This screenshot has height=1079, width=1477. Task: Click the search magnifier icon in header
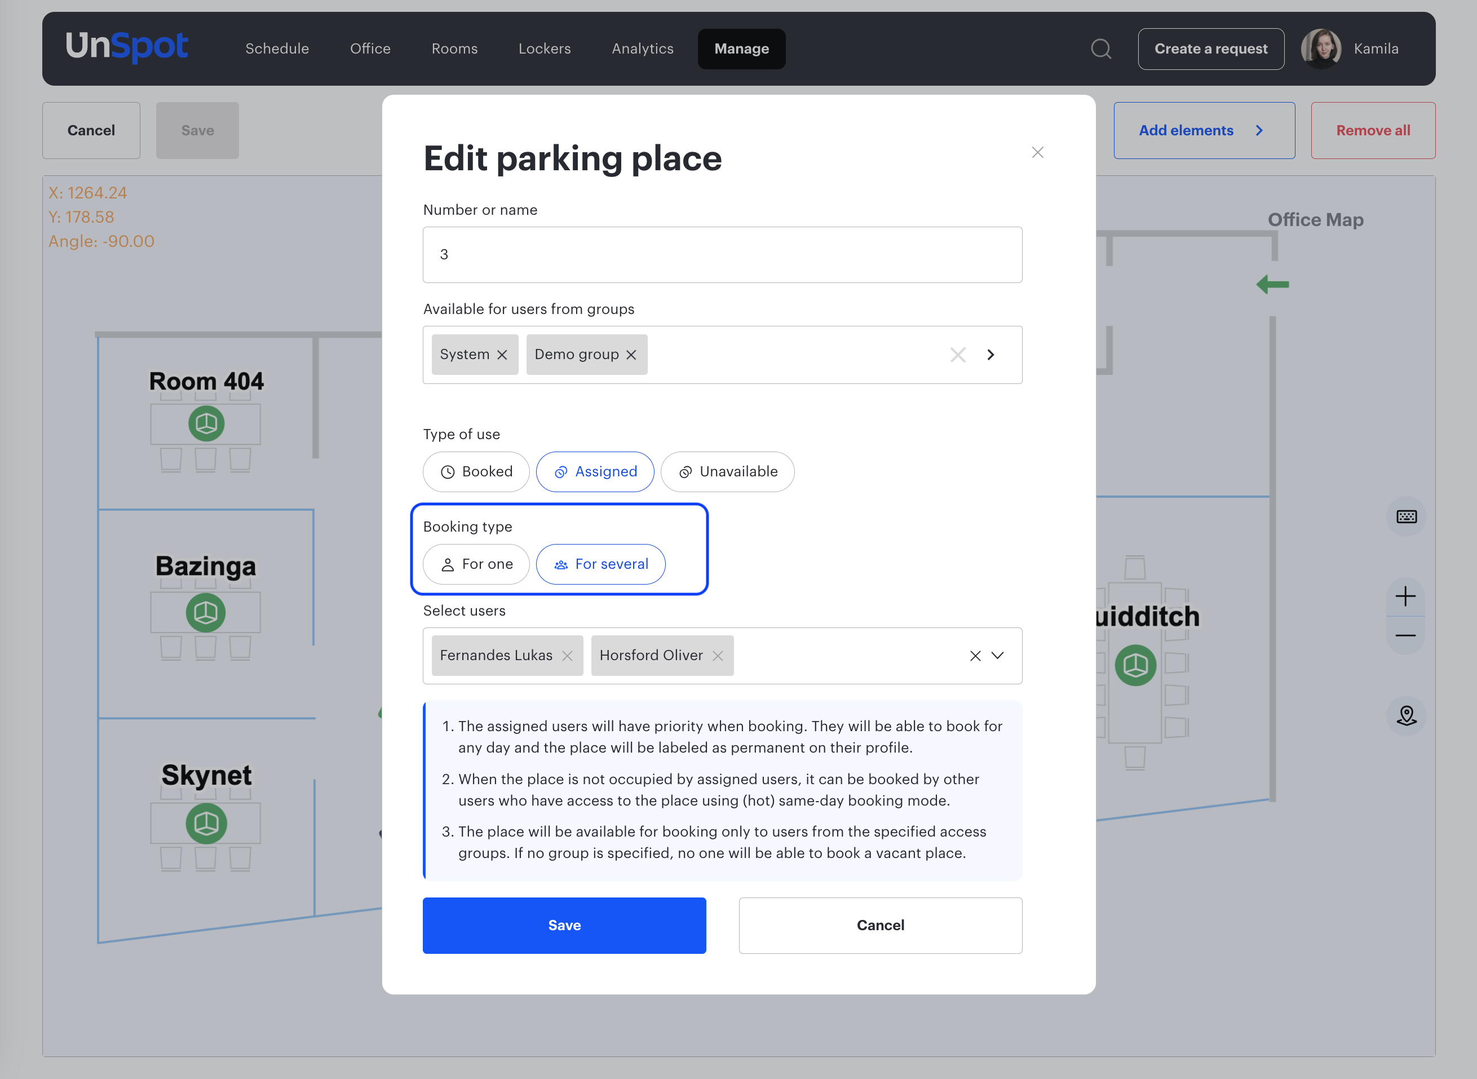[x=1101, y=49]
